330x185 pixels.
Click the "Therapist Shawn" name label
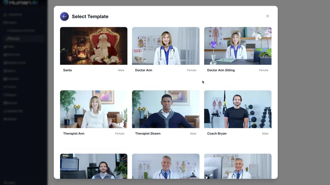pyautogui.click(x=148, y=133)
